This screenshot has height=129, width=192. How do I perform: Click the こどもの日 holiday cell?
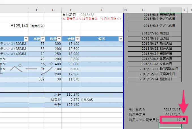point(170,26)
